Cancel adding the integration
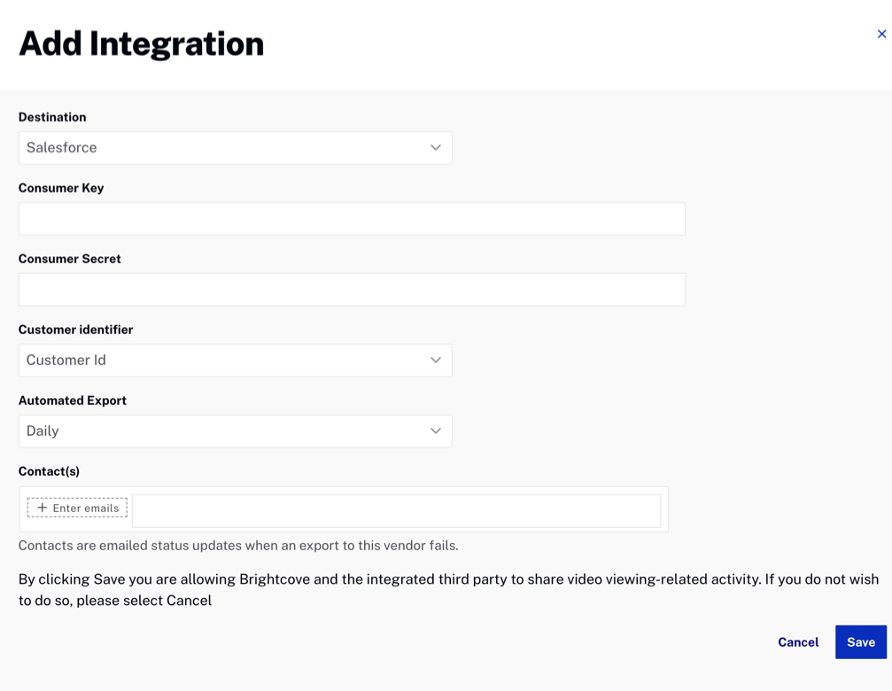 point(797,641)
